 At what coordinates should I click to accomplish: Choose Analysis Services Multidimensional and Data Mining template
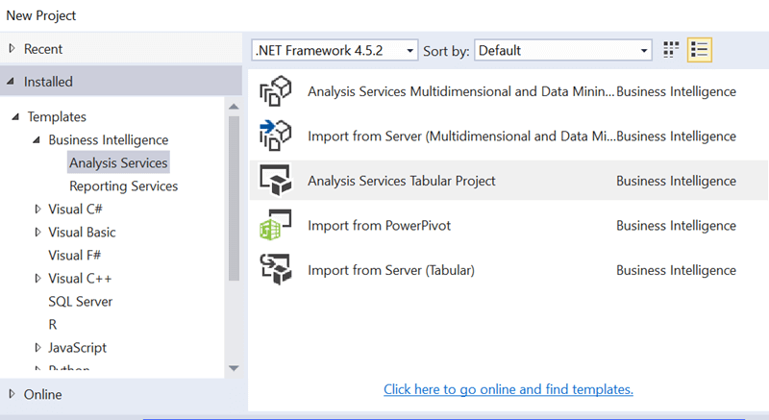point(509,91)
